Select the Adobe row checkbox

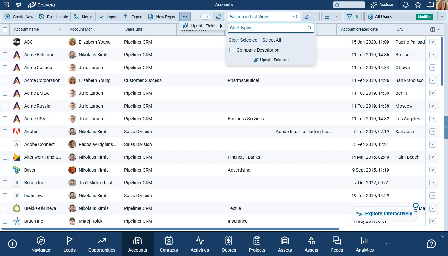pyautogui.click(x=5, y=132)
